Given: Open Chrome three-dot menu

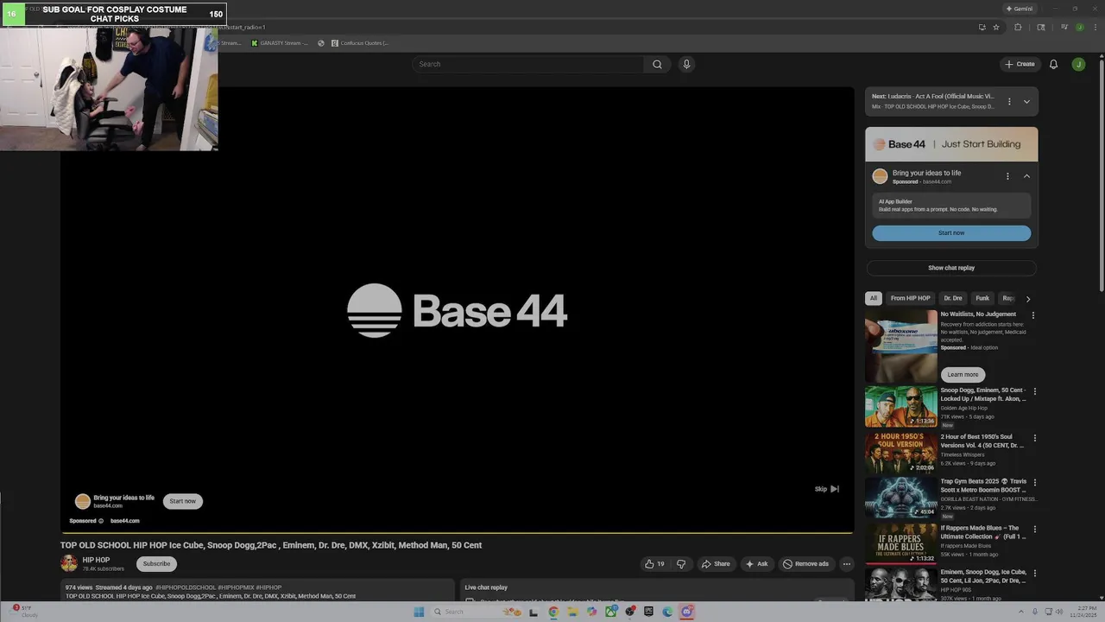Looking at the screenshot, I should coord(1094,27).
